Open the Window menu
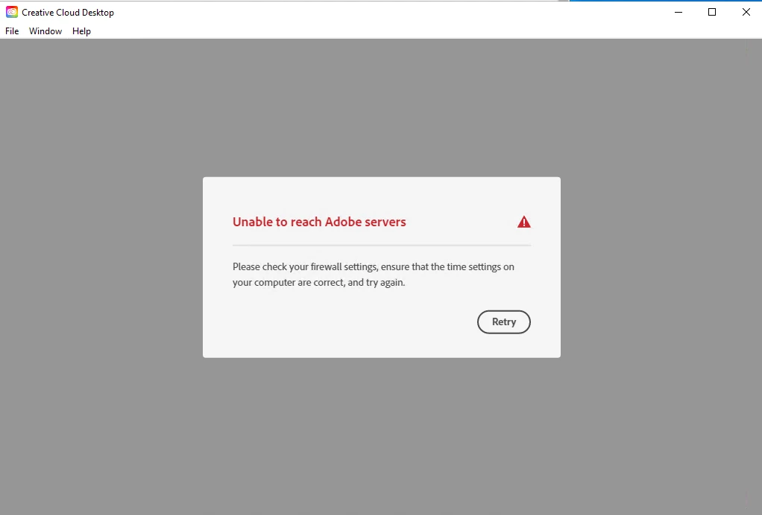762x515 pixels. click(x=45, y=31)
